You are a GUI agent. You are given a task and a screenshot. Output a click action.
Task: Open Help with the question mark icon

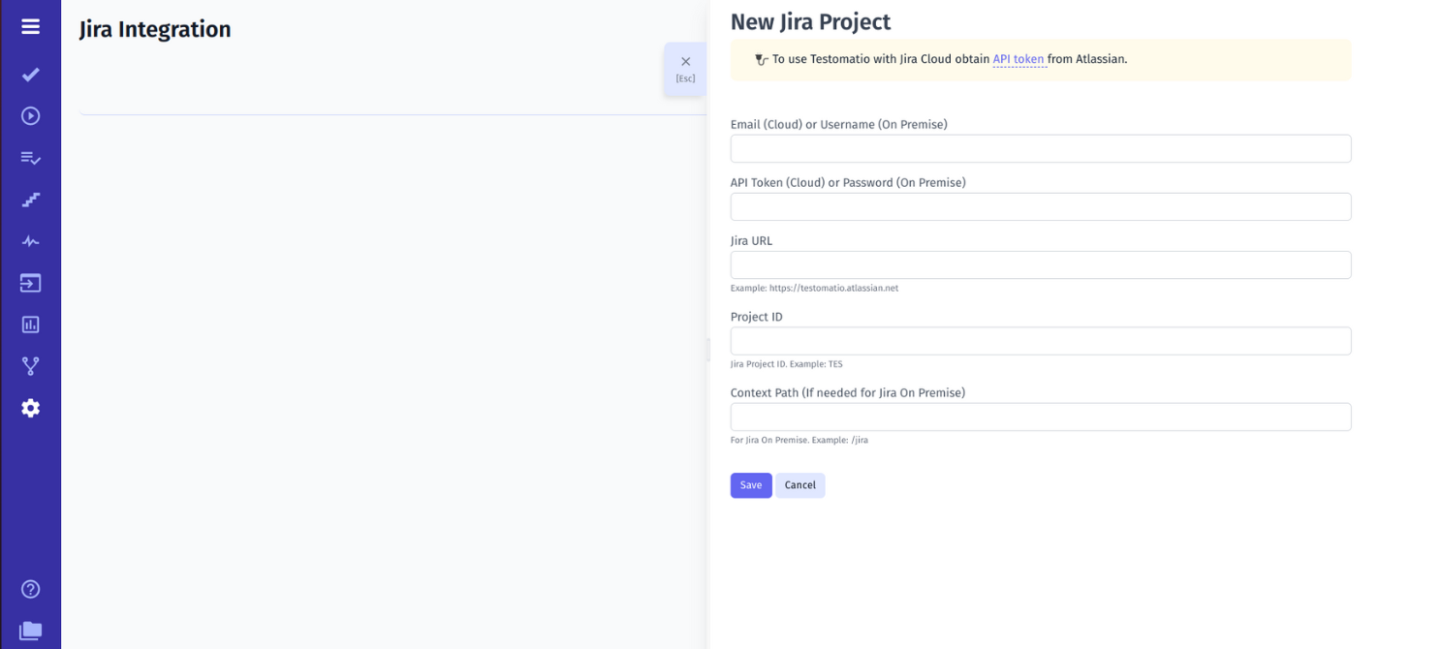[29, 588]
